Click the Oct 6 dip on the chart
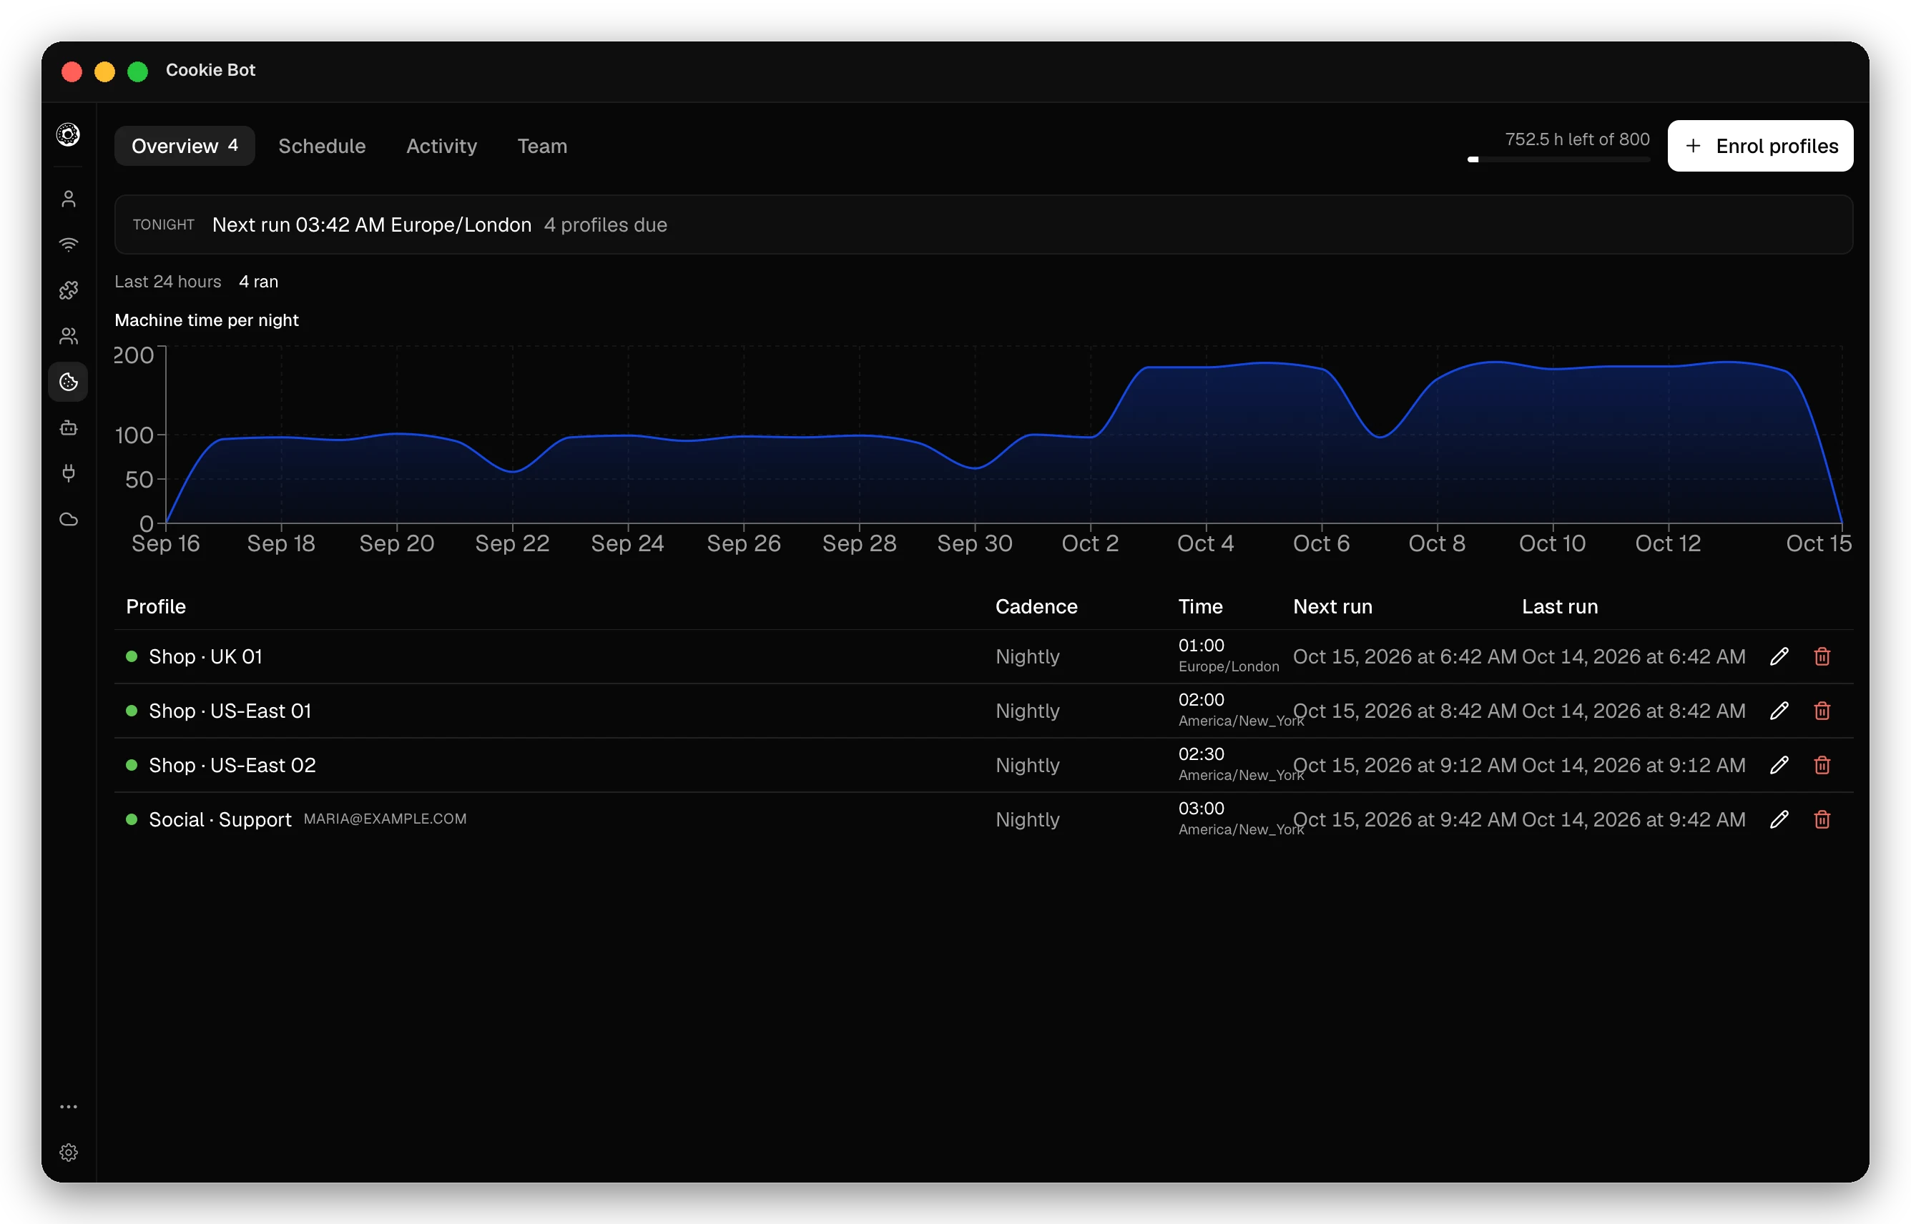This screenshot has height=1224, width=1911. point(1379,435)
